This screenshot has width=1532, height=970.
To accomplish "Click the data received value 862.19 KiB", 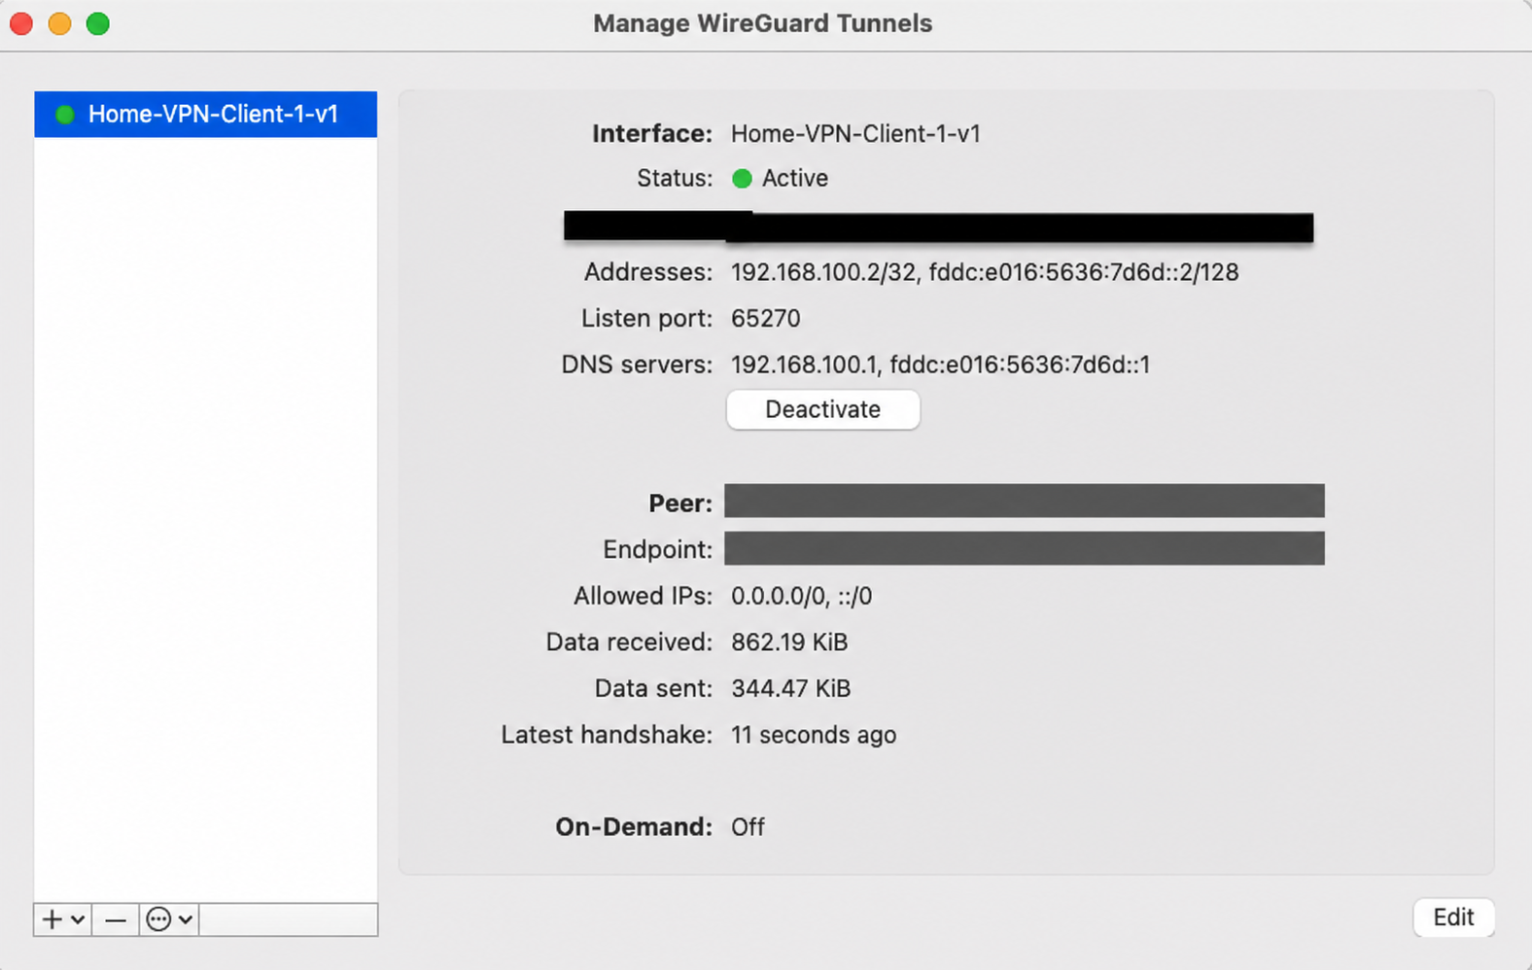I will click(789, 642).
